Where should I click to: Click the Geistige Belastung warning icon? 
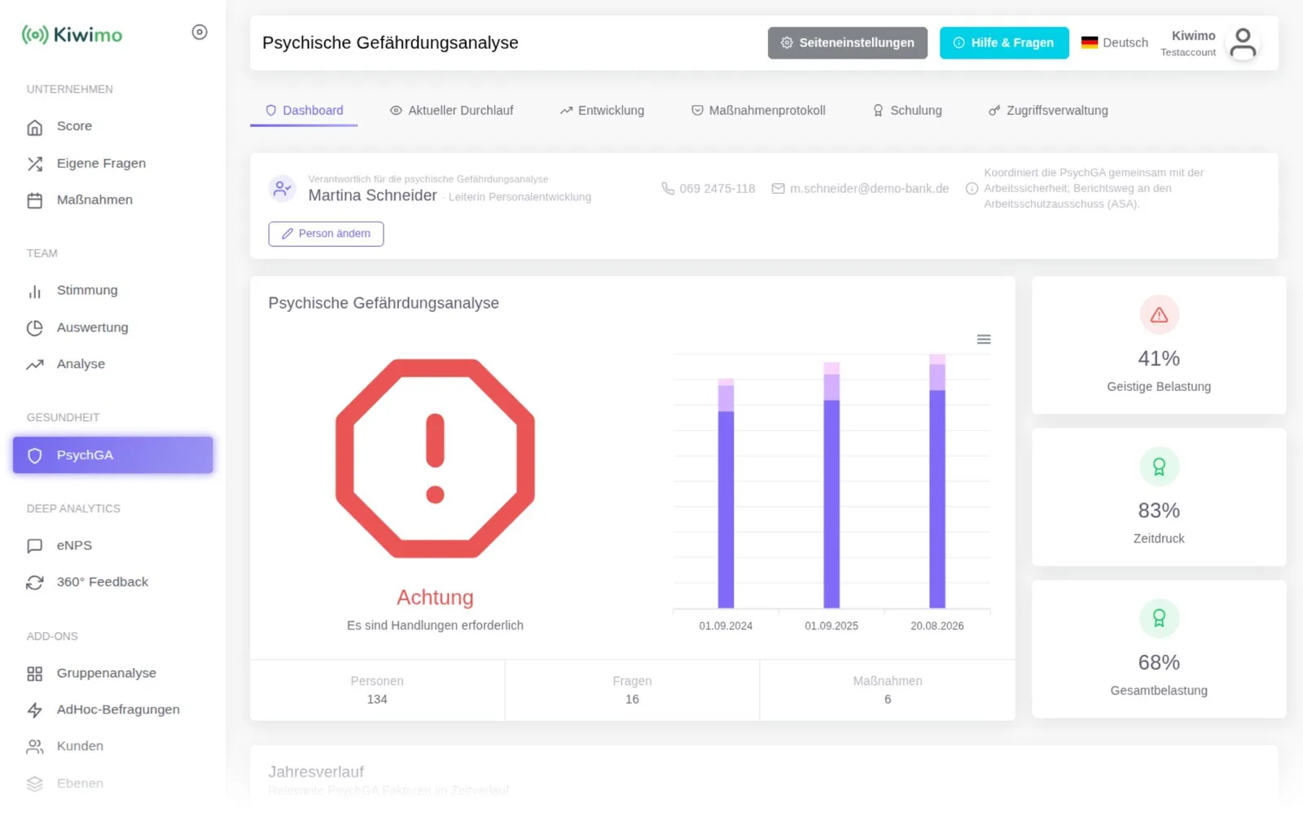click(x=1159, y=315)
